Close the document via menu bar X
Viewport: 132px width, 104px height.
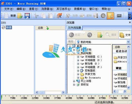[x=129, y=9]
